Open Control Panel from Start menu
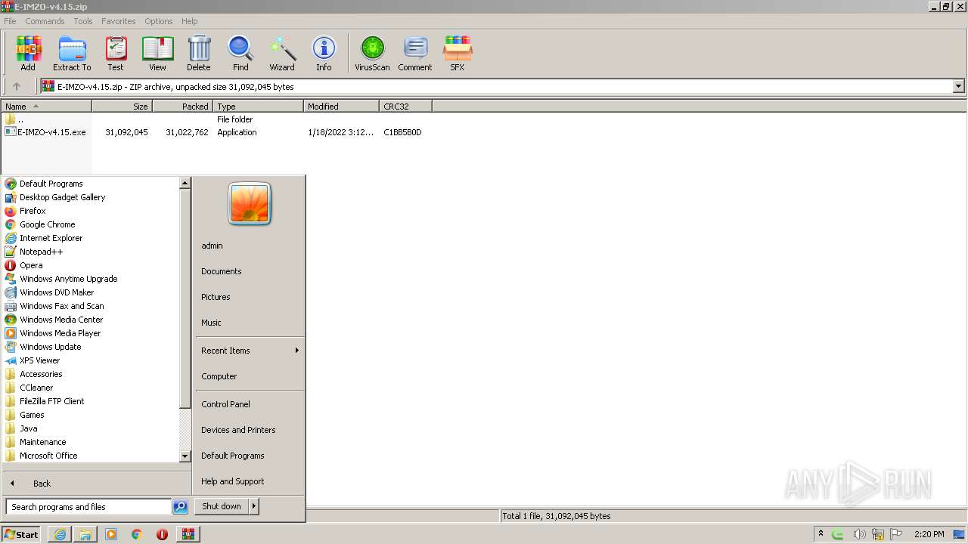 point(225,404)
